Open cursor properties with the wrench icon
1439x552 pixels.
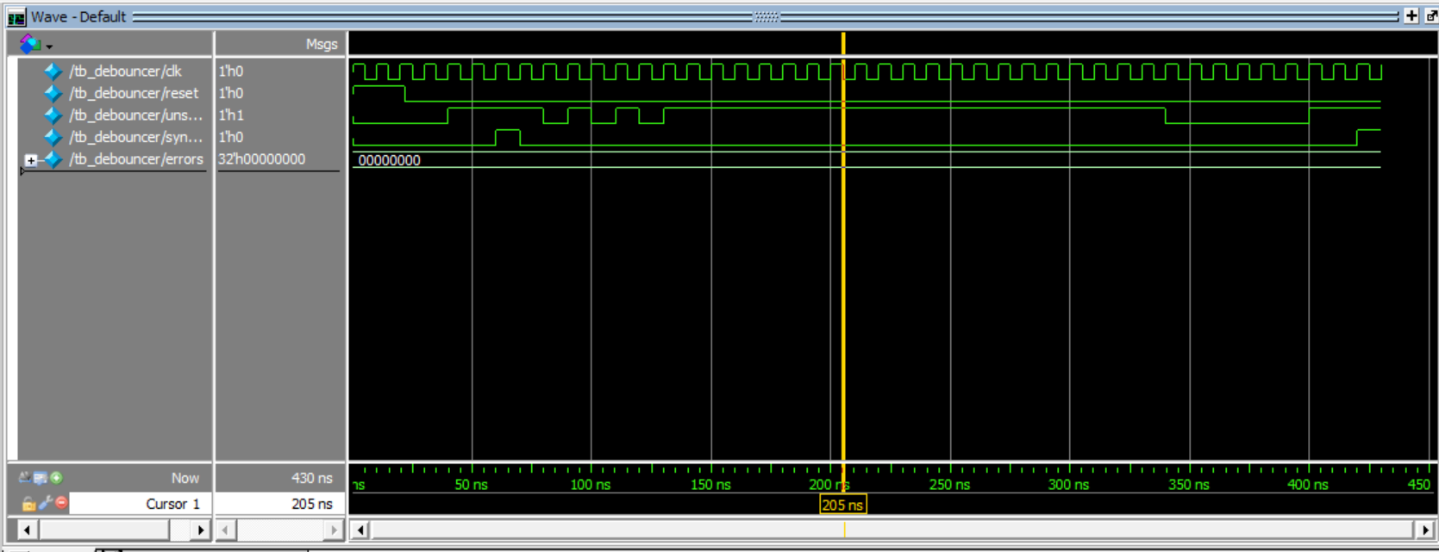[x=45, y=504]
